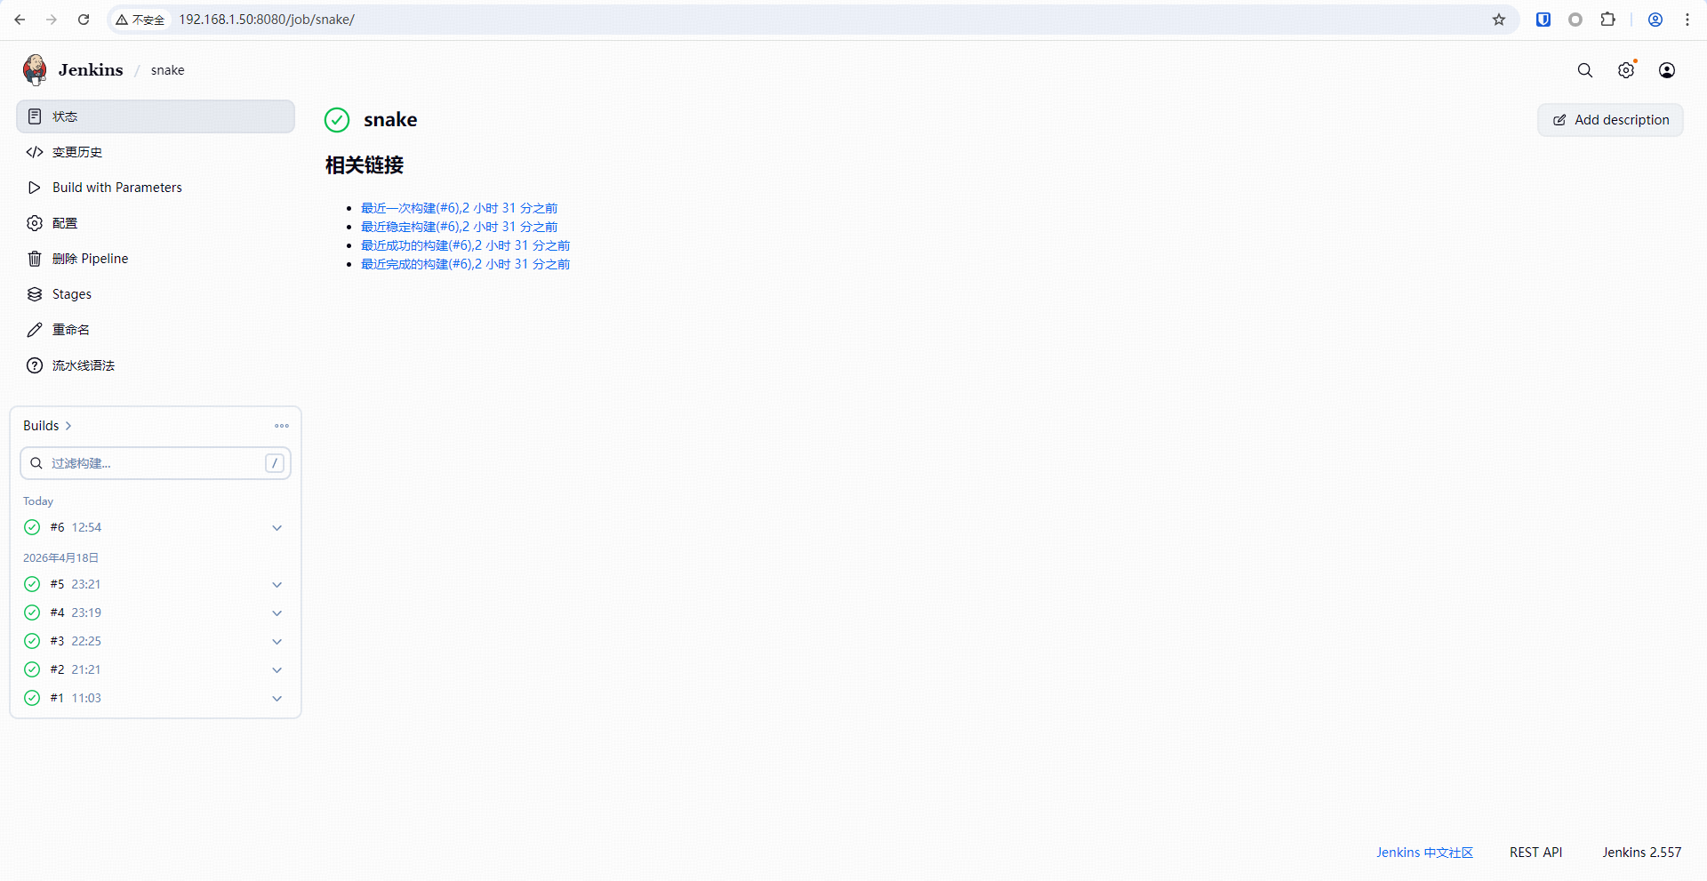This screenshot has width=1707, height=881.
Task: Open 变更历史 in the sidebar
Action: 156,152
